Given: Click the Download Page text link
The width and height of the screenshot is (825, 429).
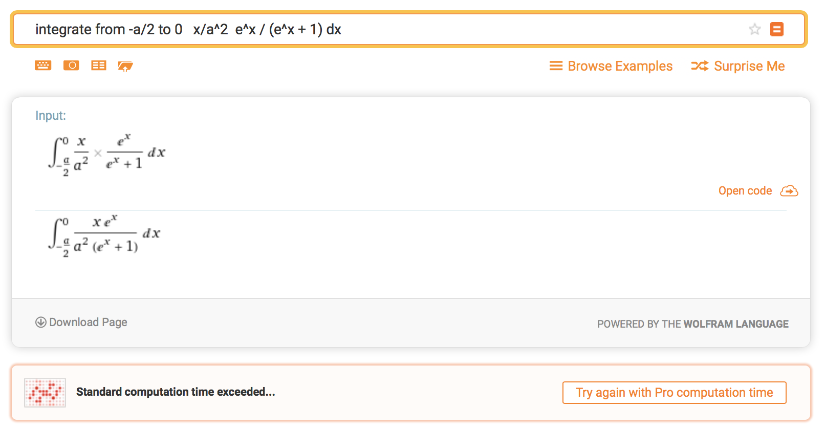Looking at the screenshot, I should click(88, 322).
